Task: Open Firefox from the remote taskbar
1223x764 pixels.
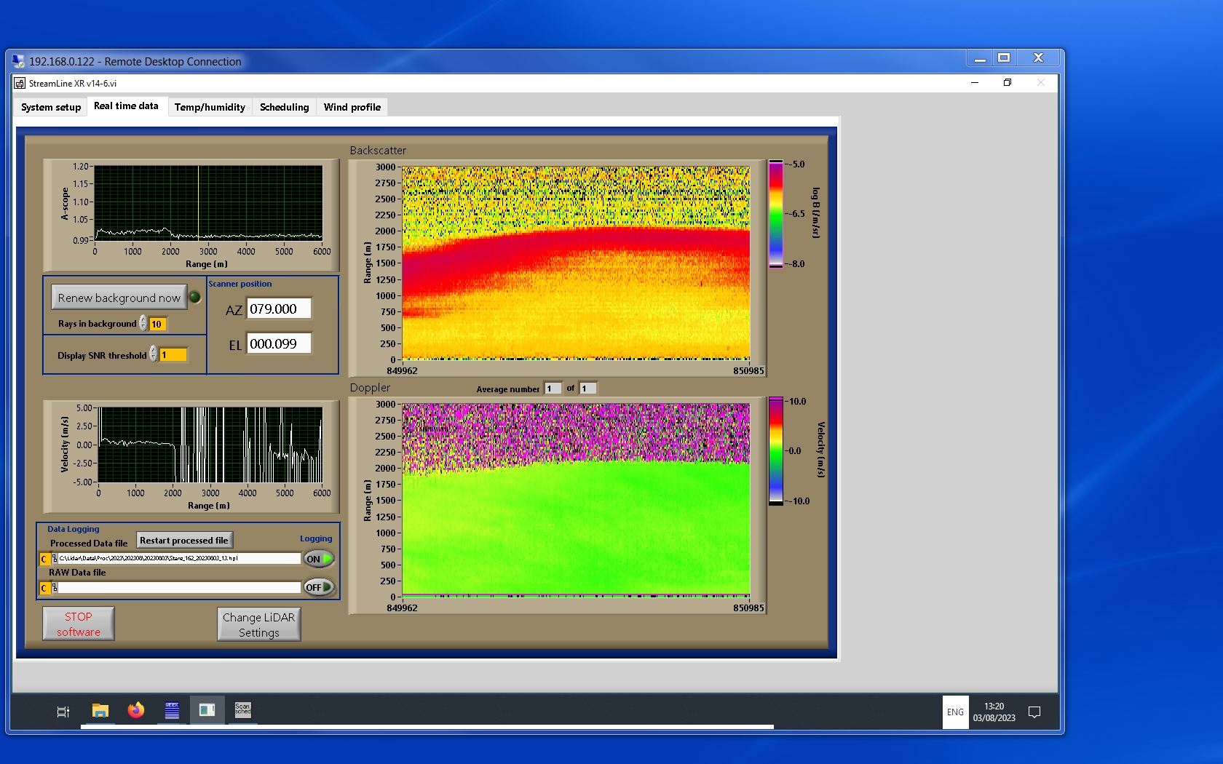Action: click(136, 710)
